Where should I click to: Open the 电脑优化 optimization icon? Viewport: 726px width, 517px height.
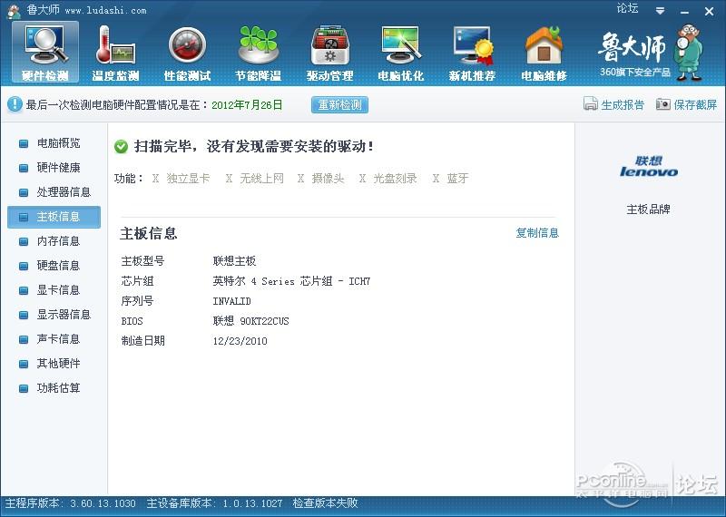click(401, 52)
